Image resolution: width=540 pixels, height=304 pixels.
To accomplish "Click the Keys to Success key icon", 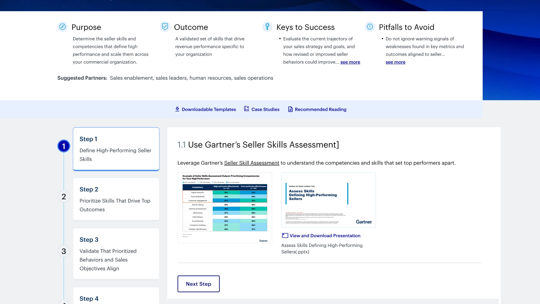I will click(267, 26).
